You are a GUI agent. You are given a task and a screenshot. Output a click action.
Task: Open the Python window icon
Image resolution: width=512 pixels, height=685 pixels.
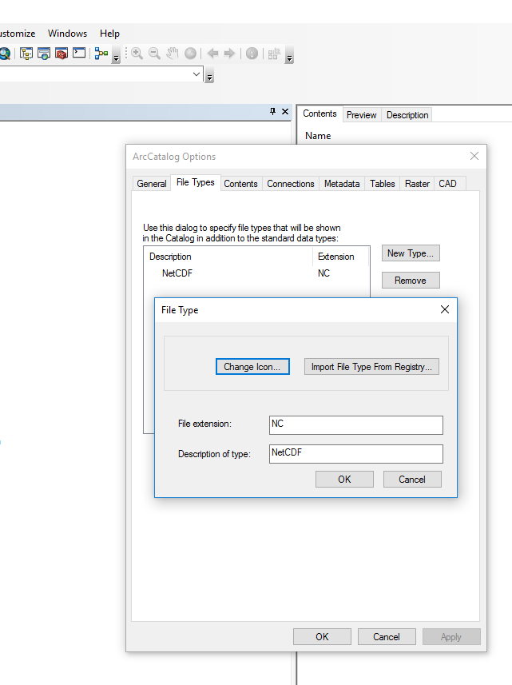click(79, 54)
